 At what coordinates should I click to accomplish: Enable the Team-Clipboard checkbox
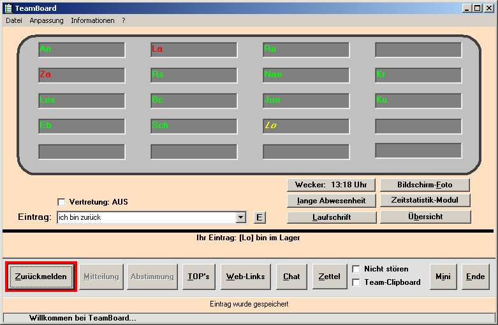356,282
